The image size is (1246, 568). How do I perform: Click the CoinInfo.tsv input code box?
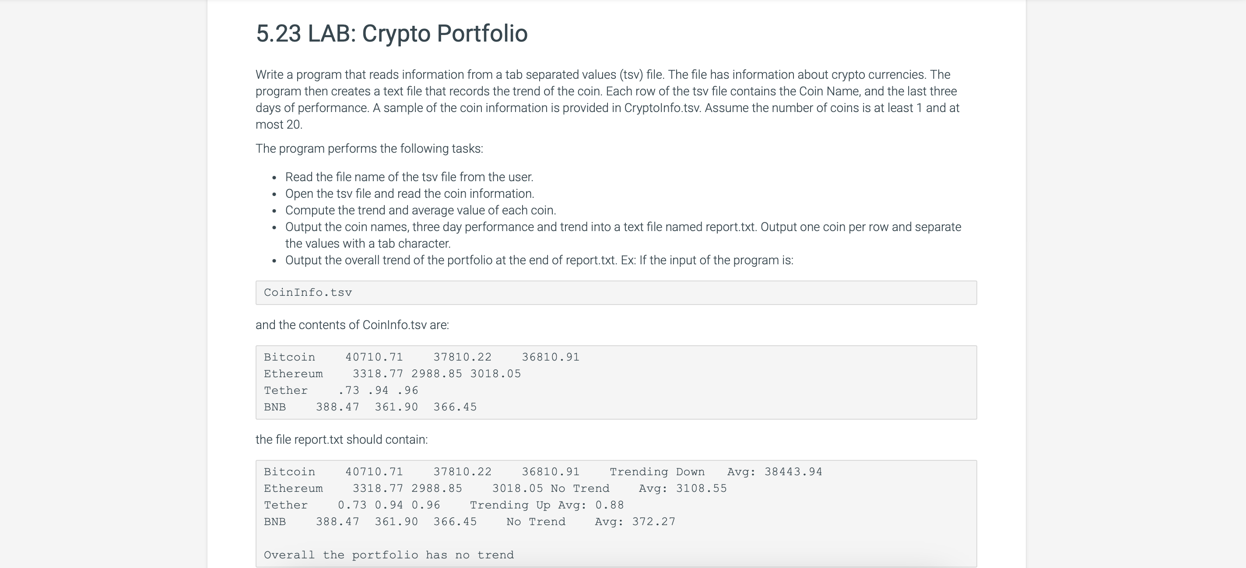(x=616, y=293)
